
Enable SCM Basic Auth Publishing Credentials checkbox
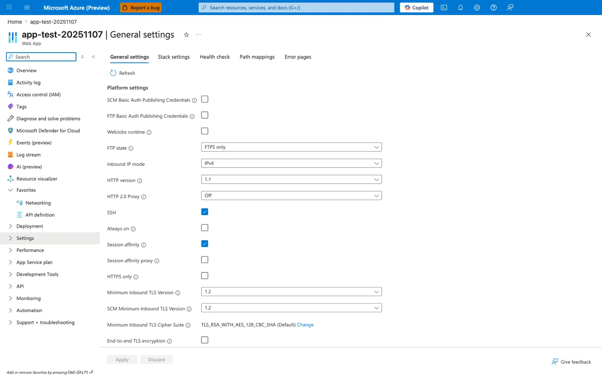(205, 99)
